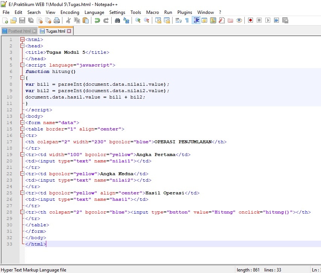The image size is (321, 273).
Task: Undo the last edit
Action: [96, 20]
